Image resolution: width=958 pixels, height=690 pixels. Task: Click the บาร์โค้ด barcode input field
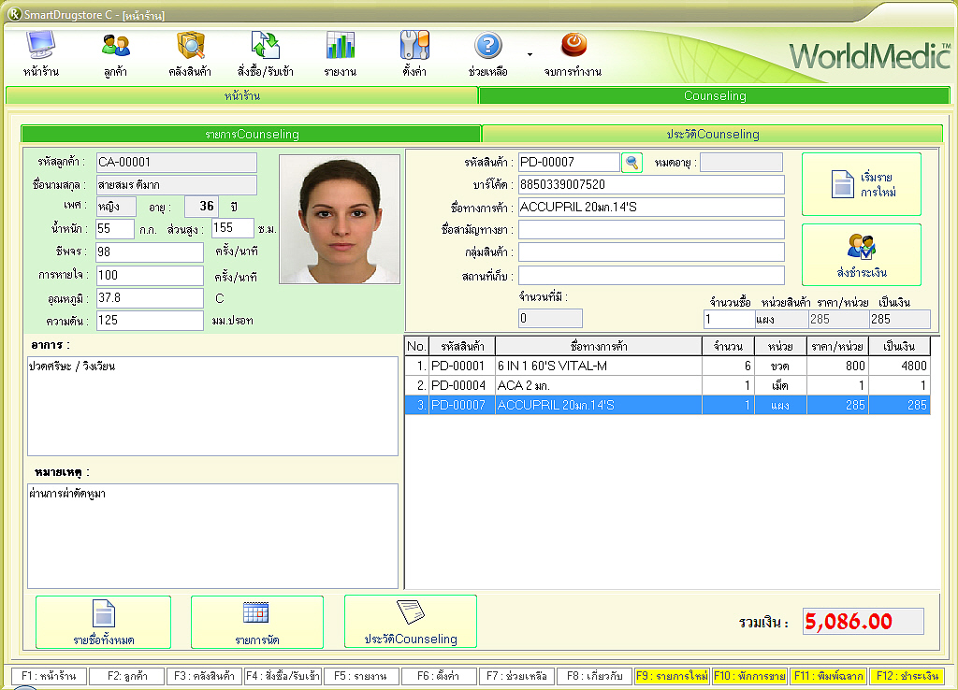[x=651, y=184]
